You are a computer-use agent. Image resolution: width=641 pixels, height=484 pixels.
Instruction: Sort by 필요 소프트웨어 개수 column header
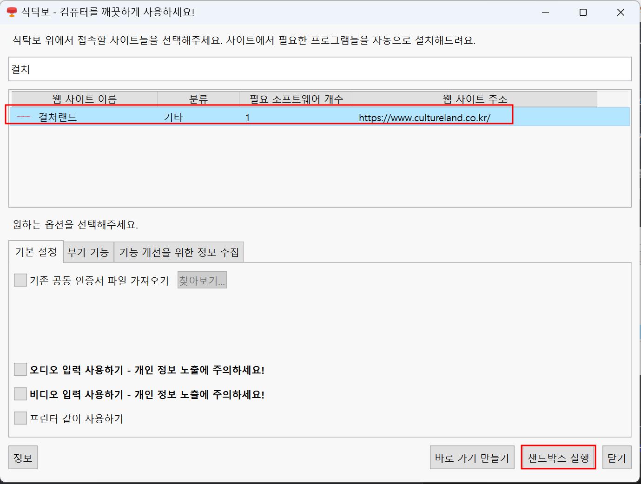296,99
